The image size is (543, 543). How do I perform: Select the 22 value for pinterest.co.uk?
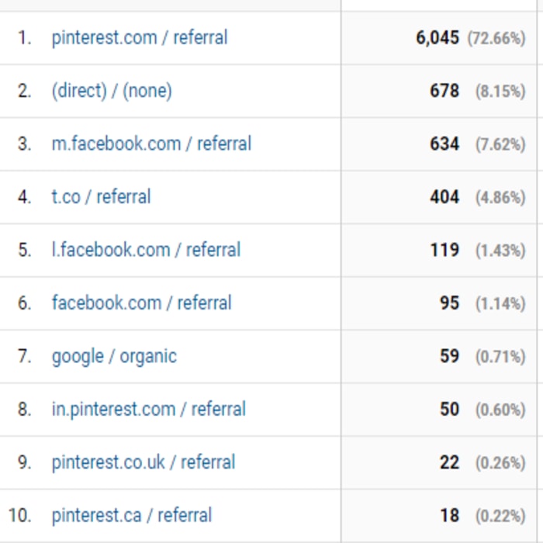coord(449,462)
